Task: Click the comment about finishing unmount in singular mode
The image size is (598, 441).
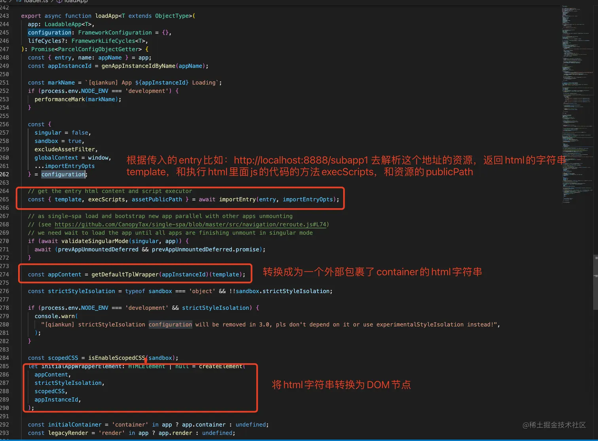Action: pyautogui.click(x=170, y=233)
